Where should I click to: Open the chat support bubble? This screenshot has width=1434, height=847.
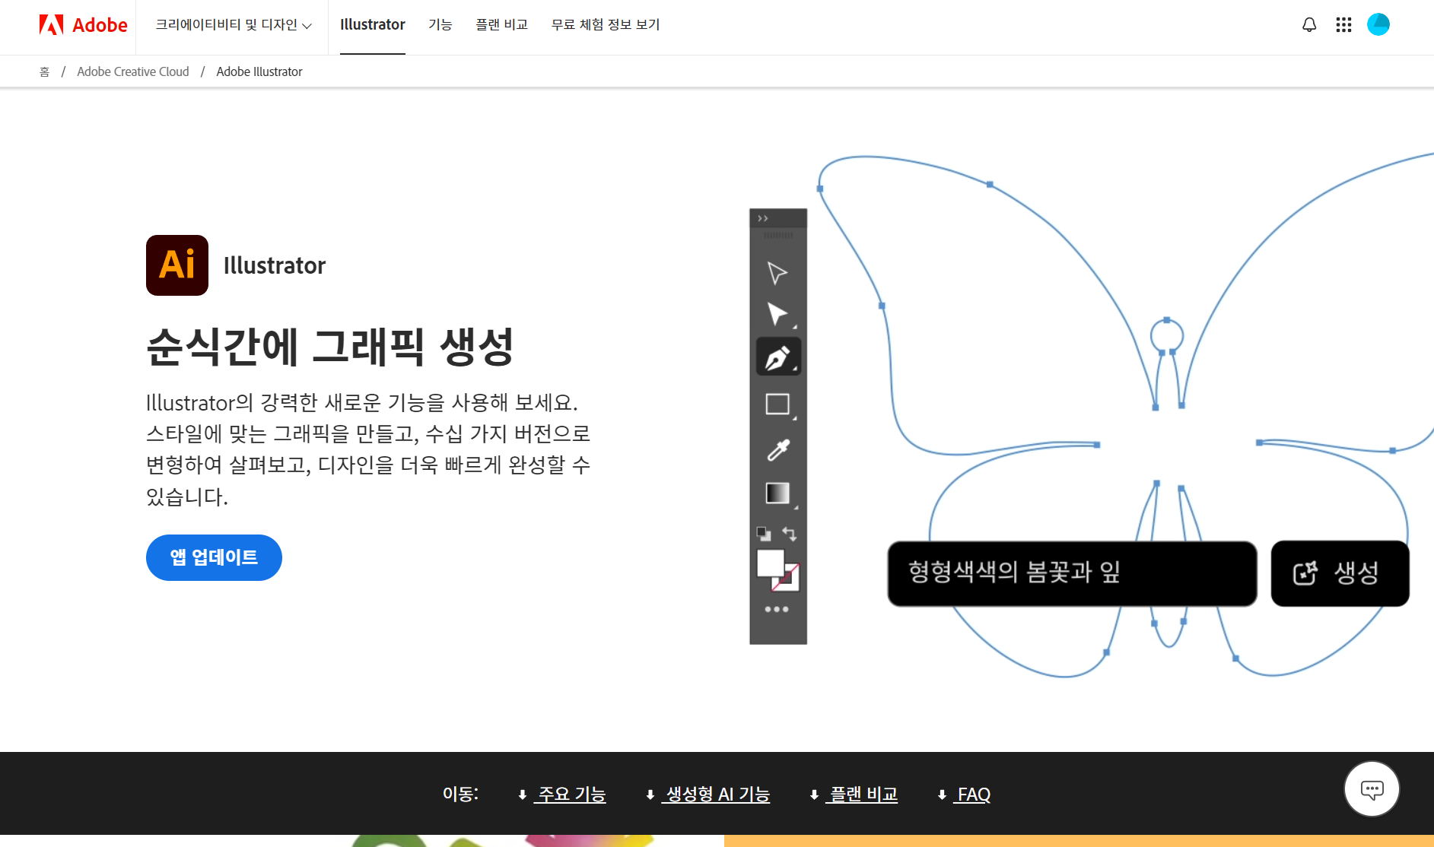1372,789
